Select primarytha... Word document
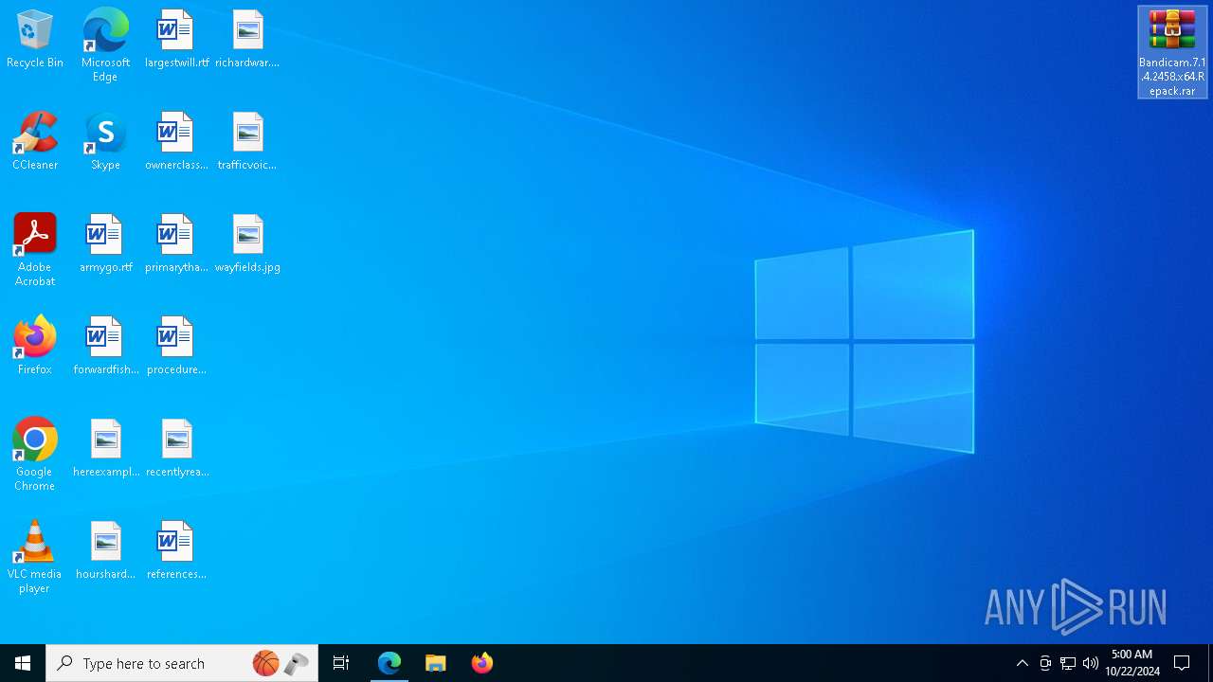The height and width of the screenshot is (682, 1213). (x=176, y=244)
